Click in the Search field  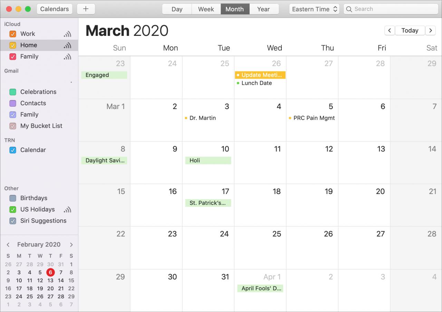point(390,9)
